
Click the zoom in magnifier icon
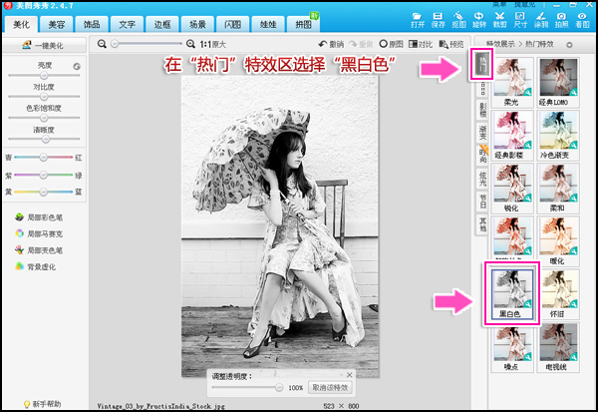191,44
